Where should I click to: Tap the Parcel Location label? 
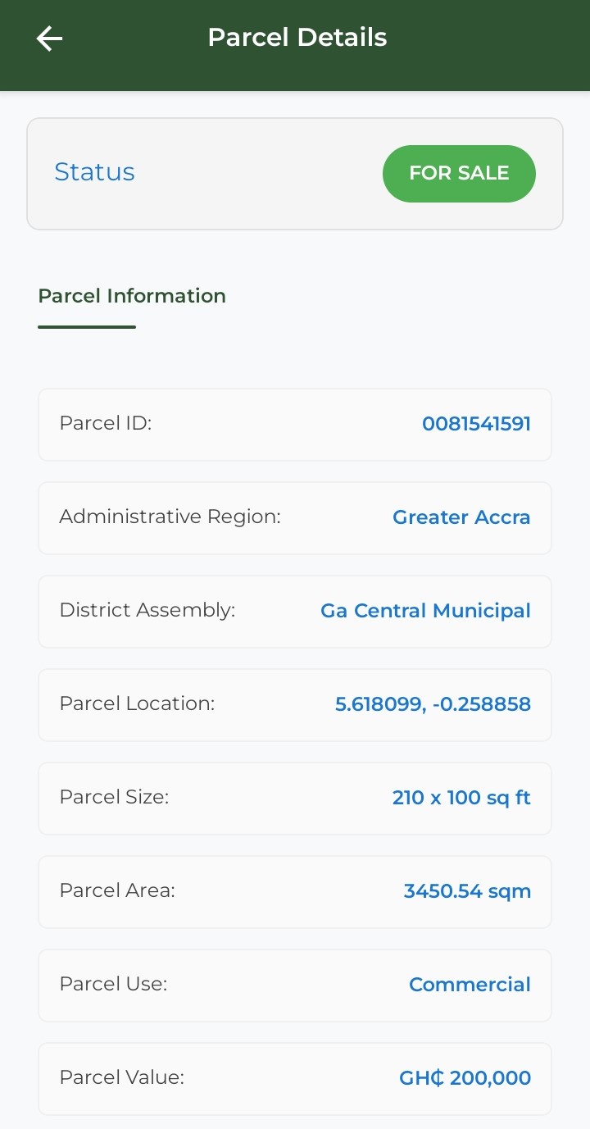(x=137, y=703)
